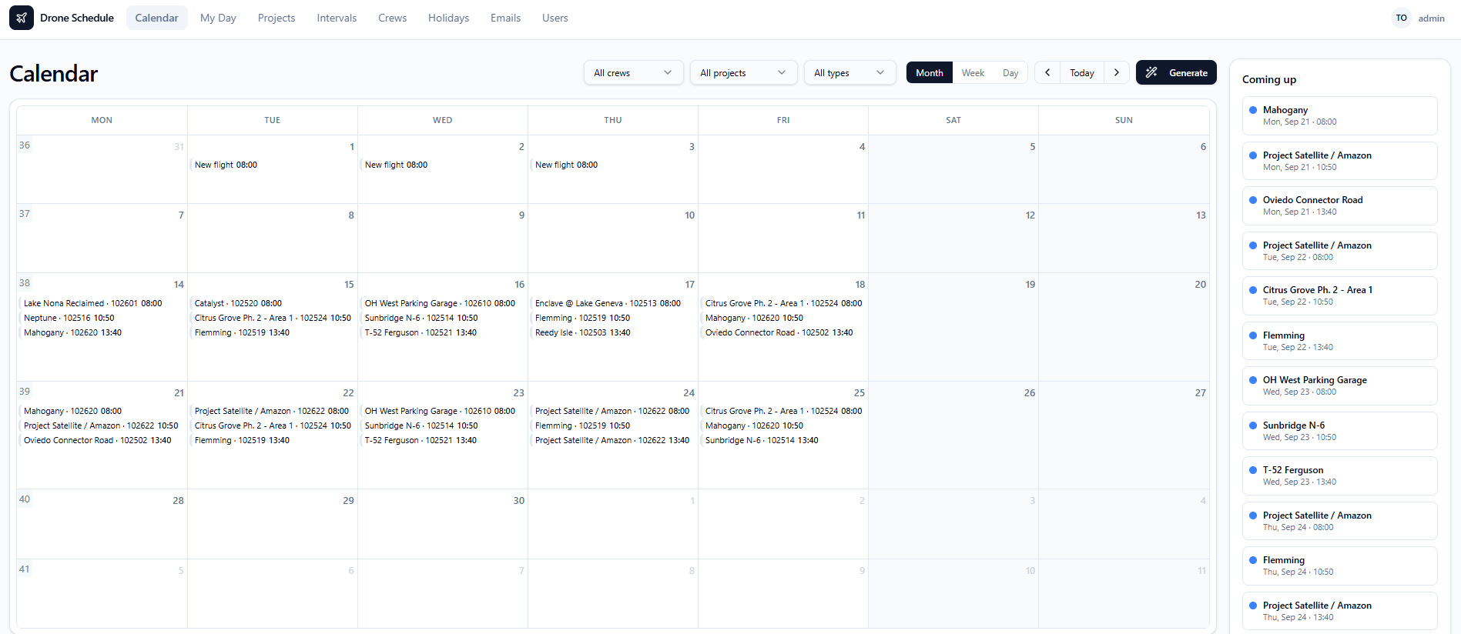
Task: Open New flight 08:00 on September 1
Action: tap(272, 165)
